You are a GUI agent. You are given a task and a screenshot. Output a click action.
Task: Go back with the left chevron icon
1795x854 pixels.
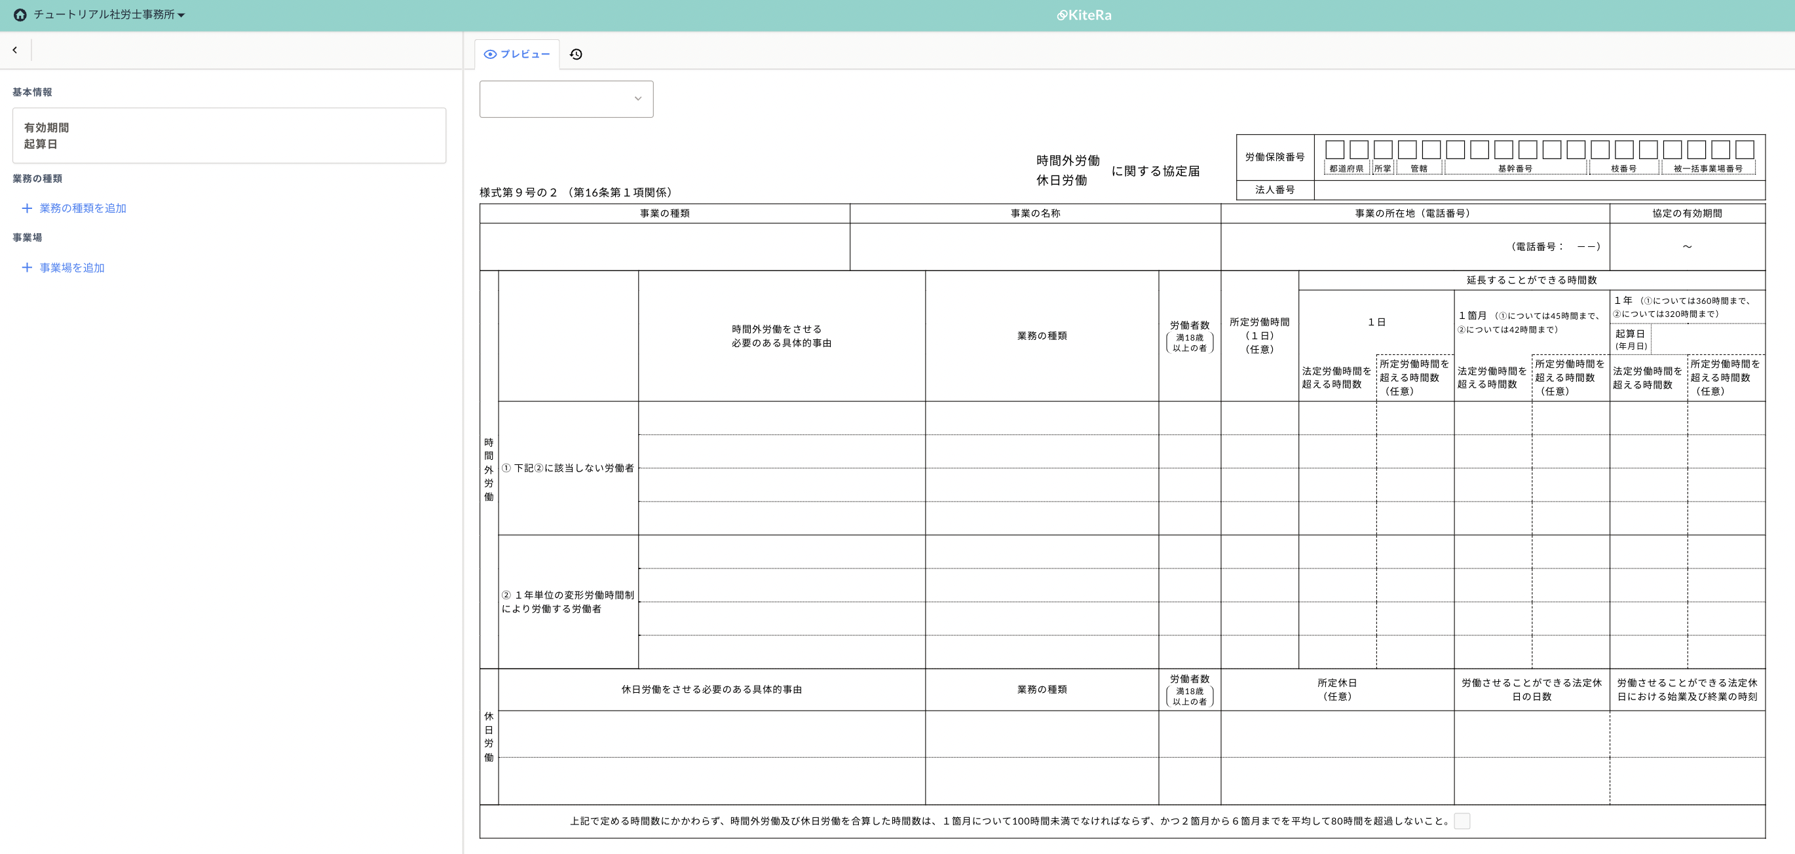pos(14,50)
